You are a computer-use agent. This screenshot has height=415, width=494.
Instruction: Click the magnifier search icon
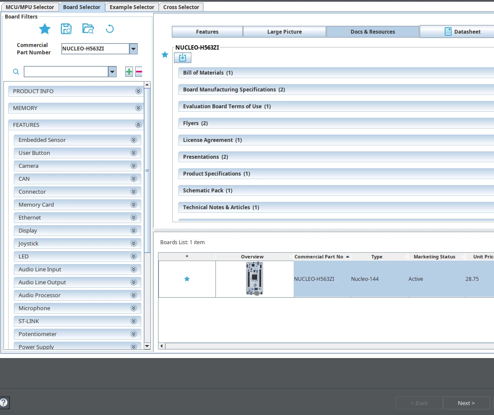click(16, 72)
